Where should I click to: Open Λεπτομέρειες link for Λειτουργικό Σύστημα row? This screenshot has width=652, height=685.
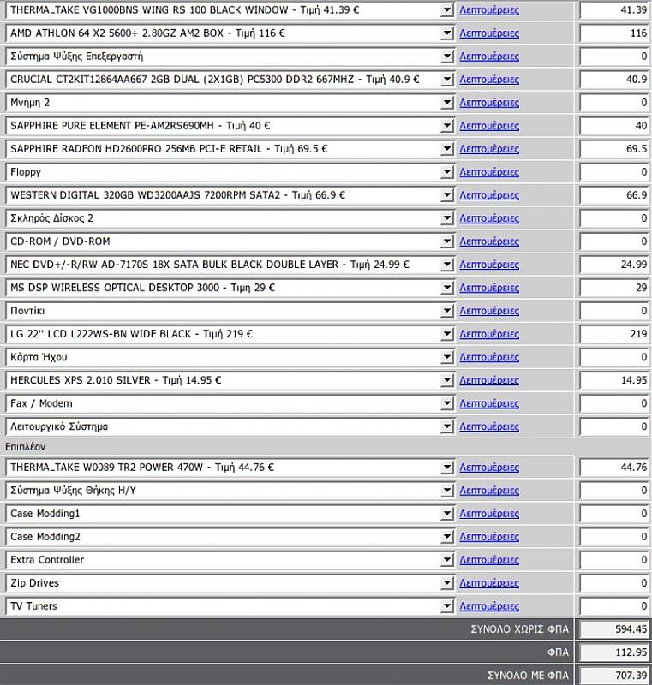[x=489, y=426]
